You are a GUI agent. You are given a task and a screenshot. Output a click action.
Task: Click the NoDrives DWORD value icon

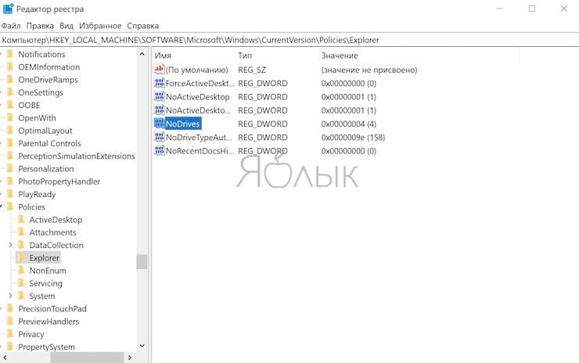(x=159, y=124)
